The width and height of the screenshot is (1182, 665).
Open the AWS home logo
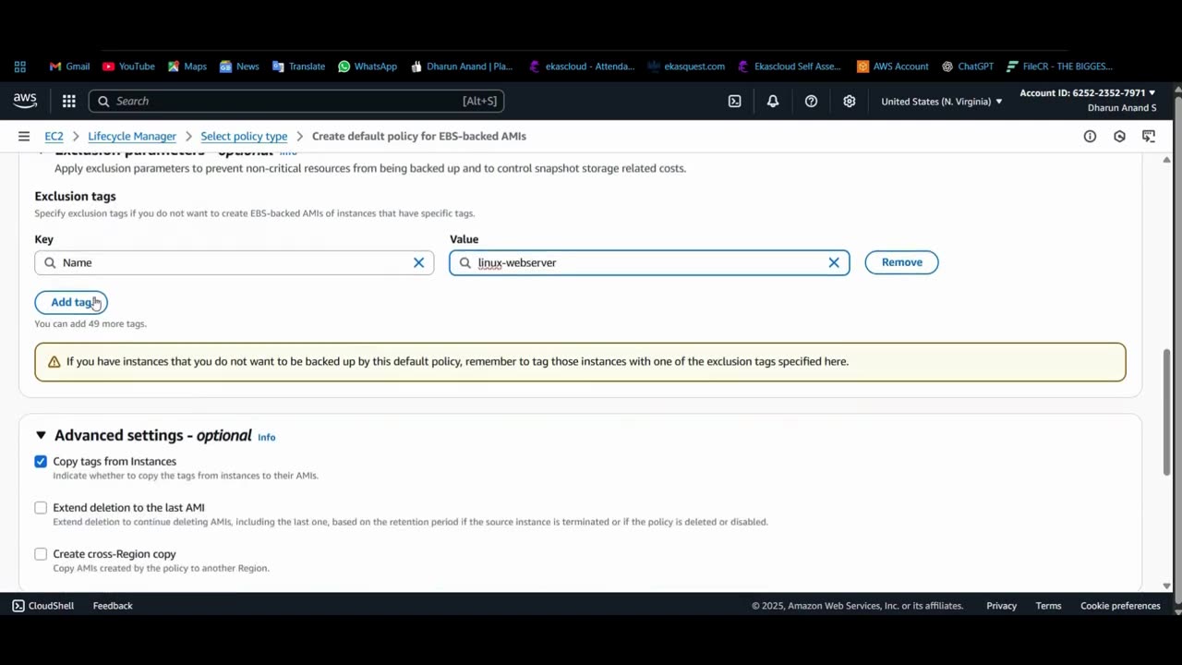point(25,101)
